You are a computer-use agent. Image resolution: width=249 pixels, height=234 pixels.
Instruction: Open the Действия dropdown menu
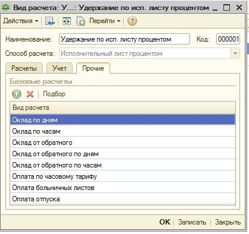(21, 21)
